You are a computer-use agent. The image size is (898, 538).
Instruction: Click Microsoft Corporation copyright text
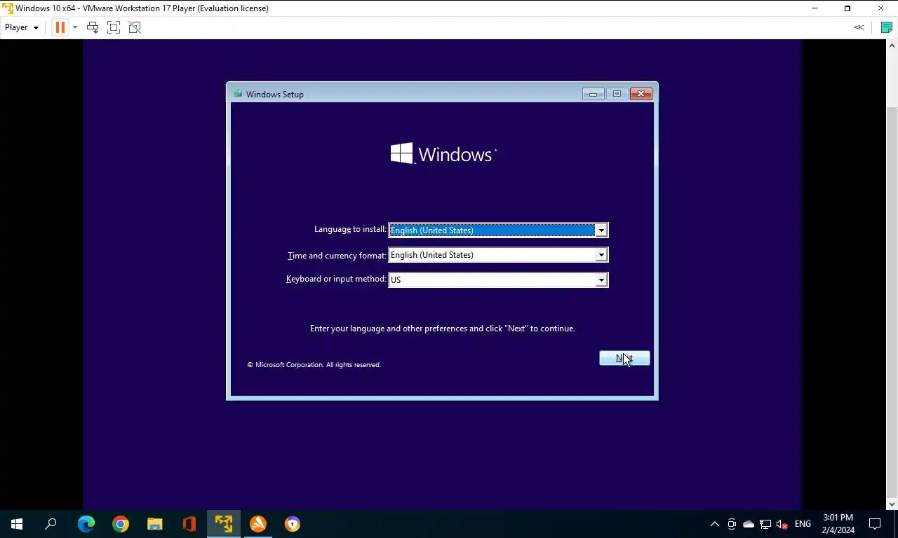[314, 365]
